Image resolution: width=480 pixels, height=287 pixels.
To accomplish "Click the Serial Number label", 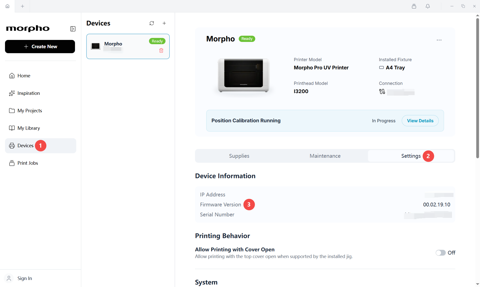I will pyautogui.click(x=217, y=215).
